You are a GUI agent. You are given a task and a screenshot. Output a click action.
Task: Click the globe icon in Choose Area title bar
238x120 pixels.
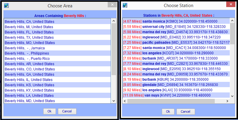point(6,6)
